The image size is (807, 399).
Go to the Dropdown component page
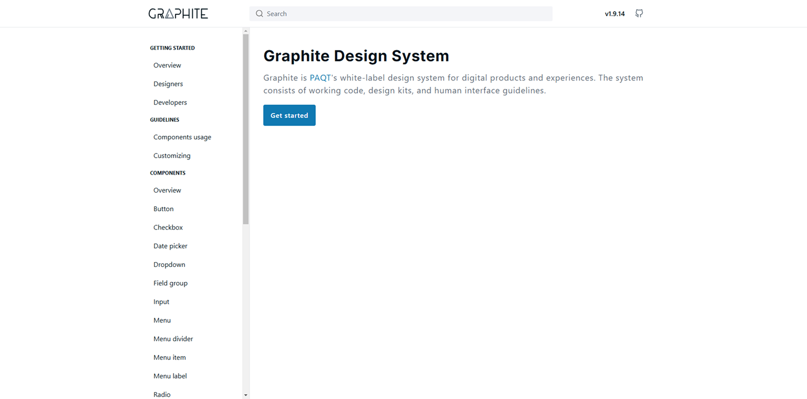click(169, 264)
